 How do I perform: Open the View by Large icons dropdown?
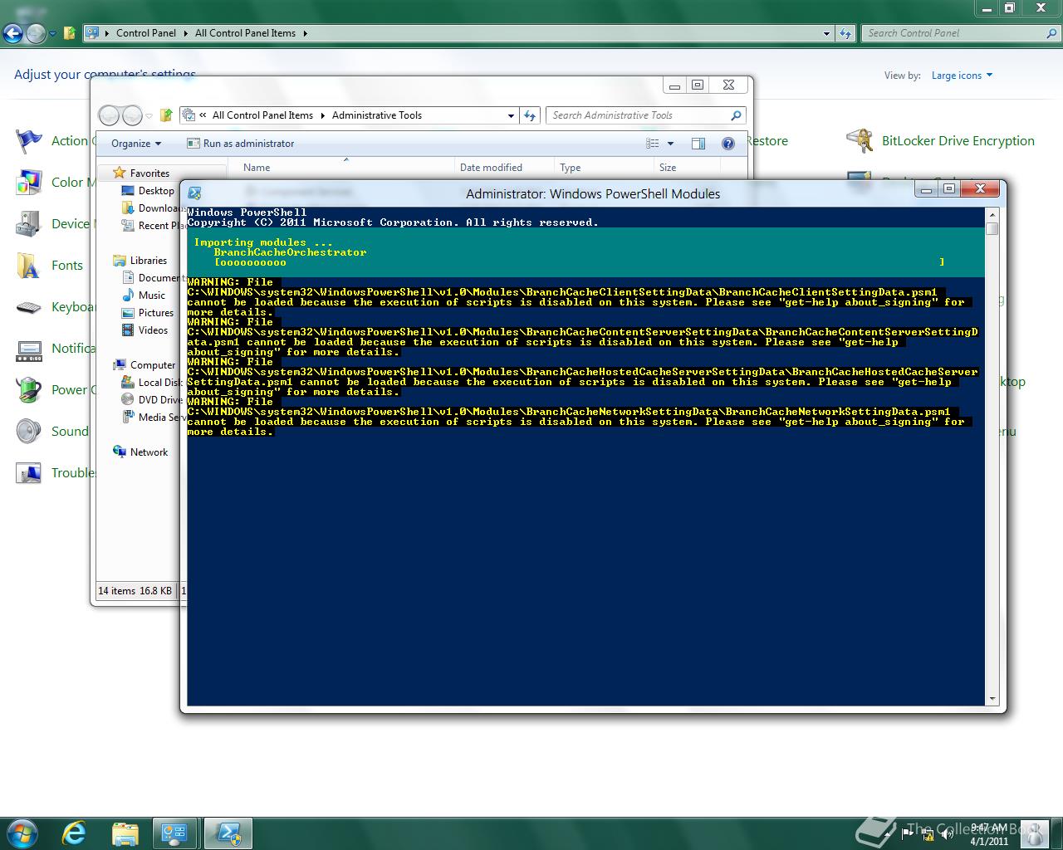(962, 76)
